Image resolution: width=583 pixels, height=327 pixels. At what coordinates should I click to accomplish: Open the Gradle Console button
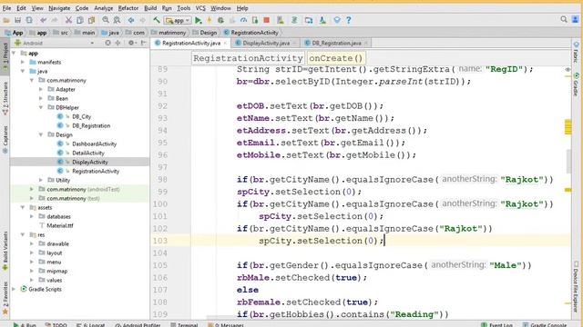pos(545,324)
